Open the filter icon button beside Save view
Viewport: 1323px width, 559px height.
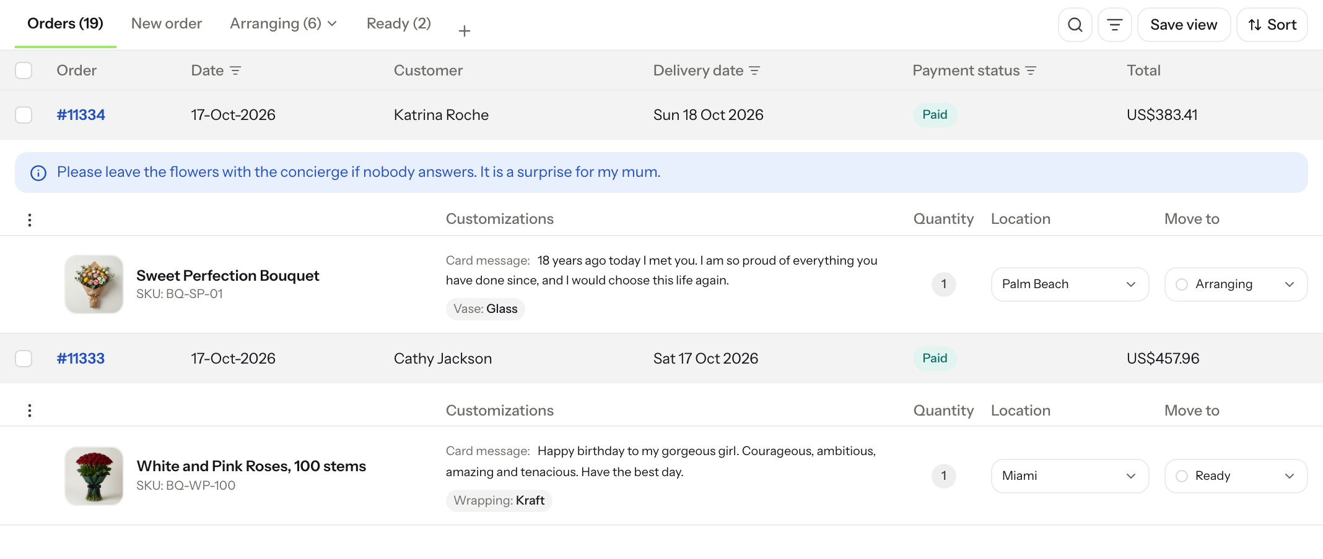1115,25
